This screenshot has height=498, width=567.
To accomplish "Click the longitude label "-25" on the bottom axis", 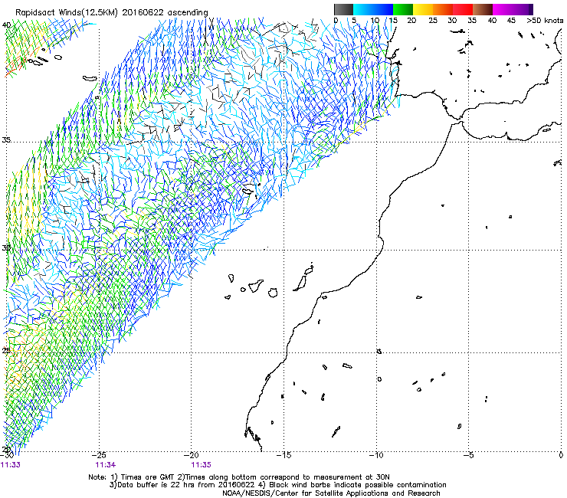I will point(100,455).
